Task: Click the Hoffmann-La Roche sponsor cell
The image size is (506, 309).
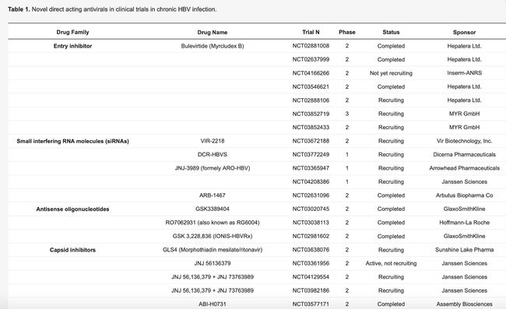Action: pos(465,223)
